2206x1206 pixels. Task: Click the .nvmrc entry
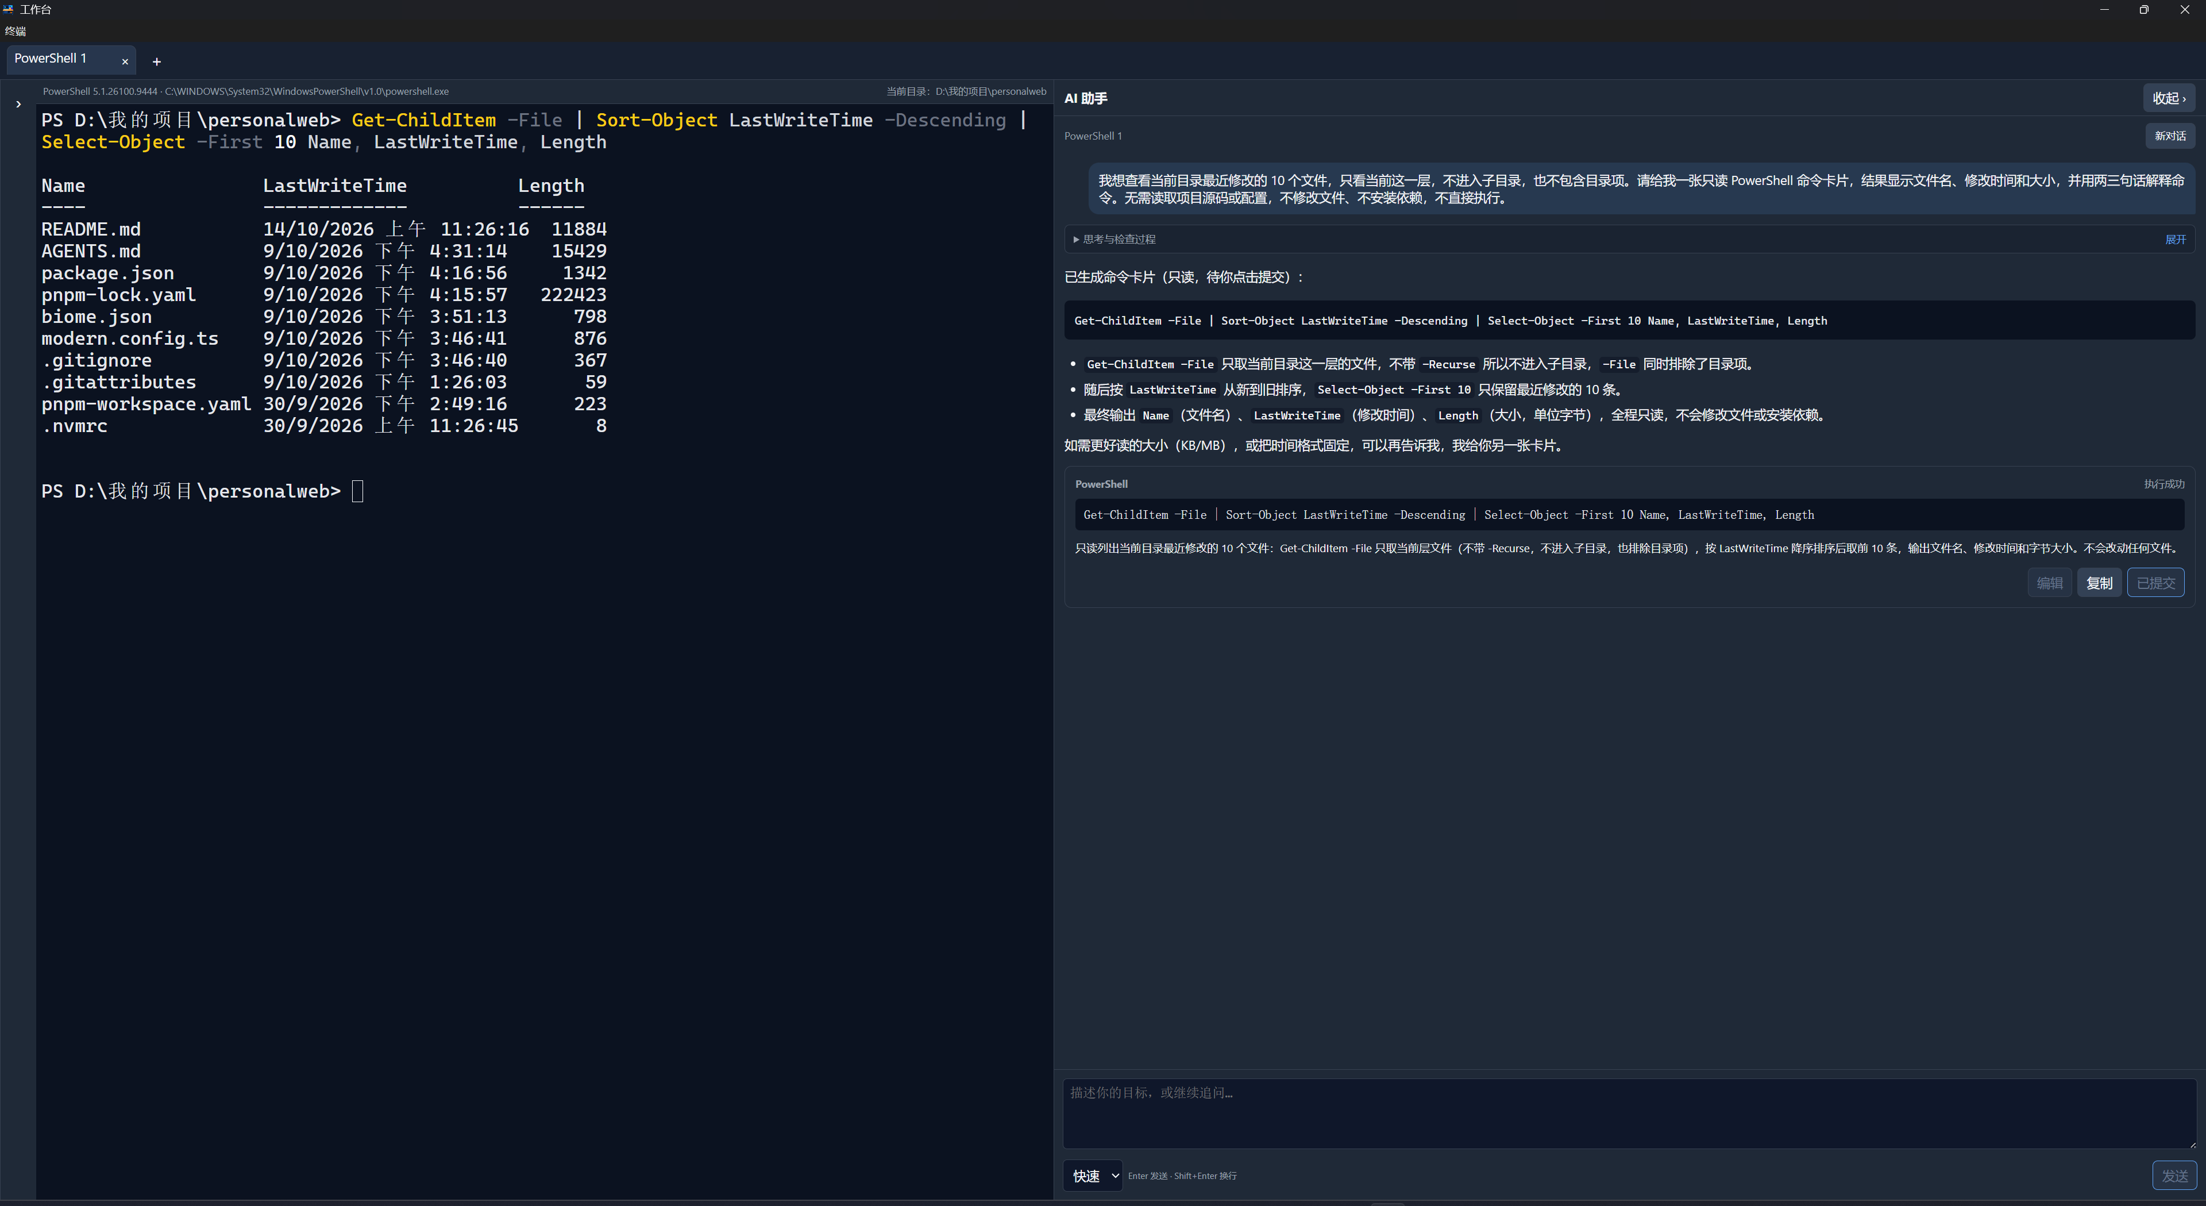(75, 426)
